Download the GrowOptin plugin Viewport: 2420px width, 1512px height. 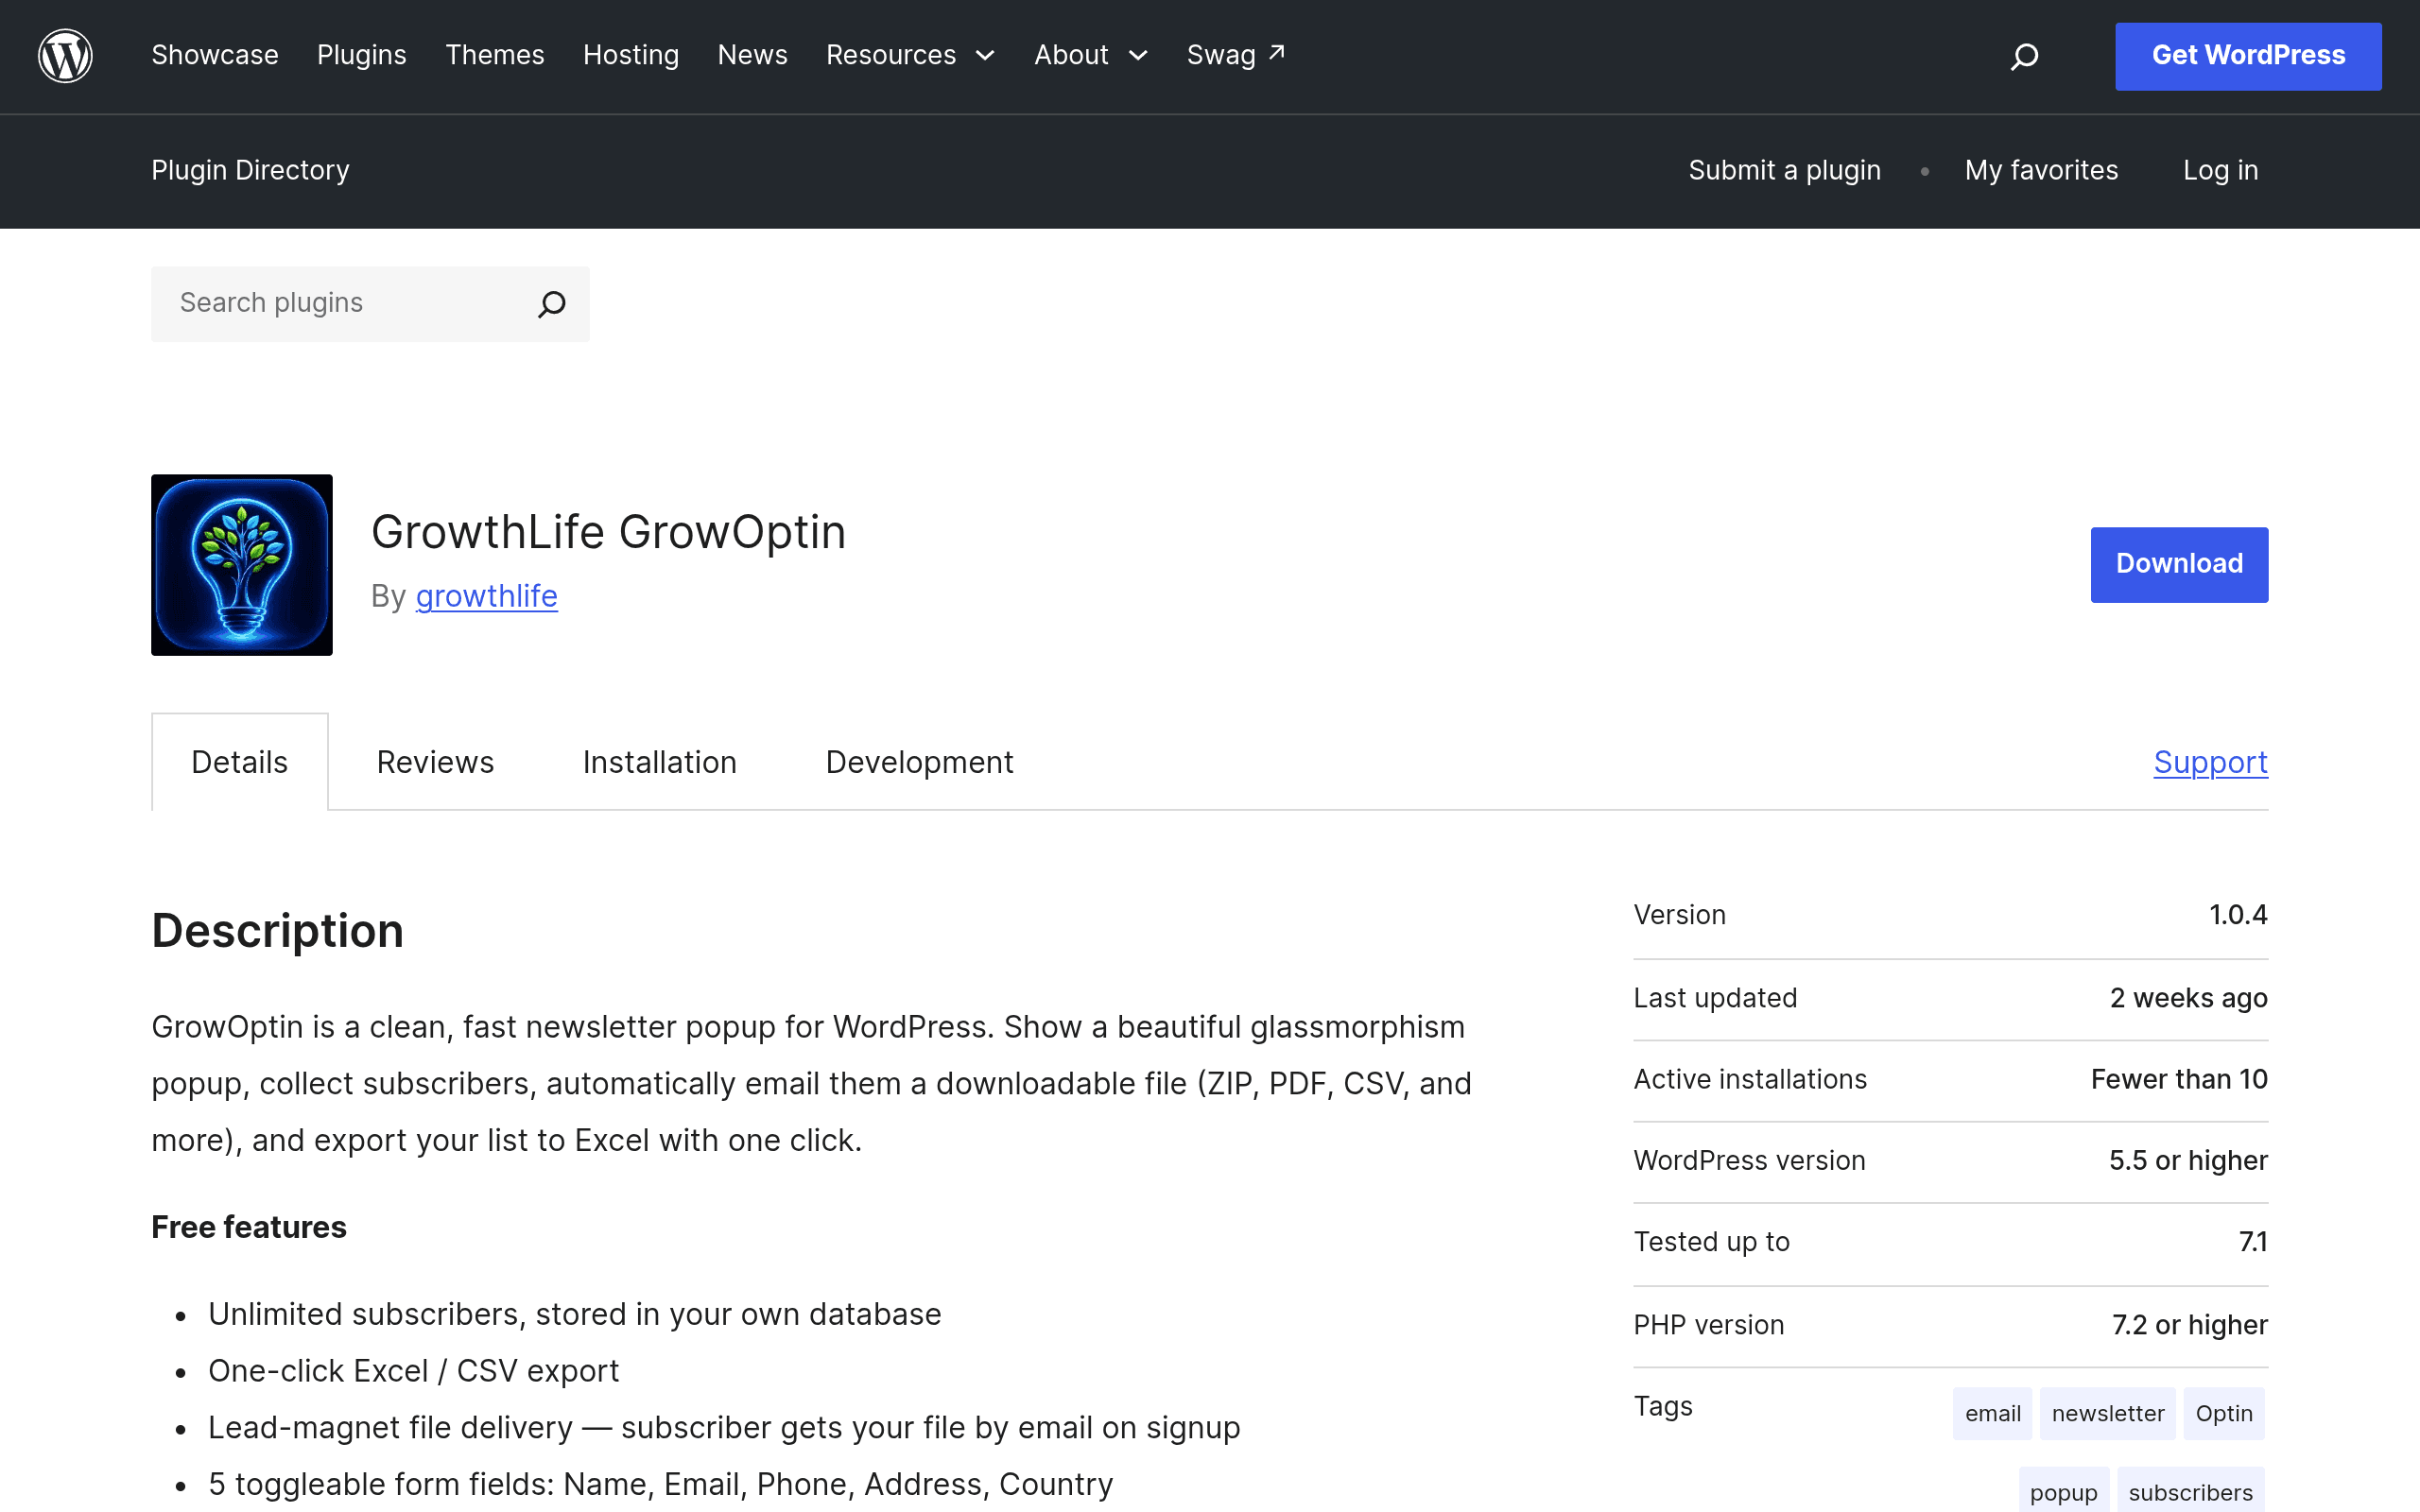(x=2179, y=564)
